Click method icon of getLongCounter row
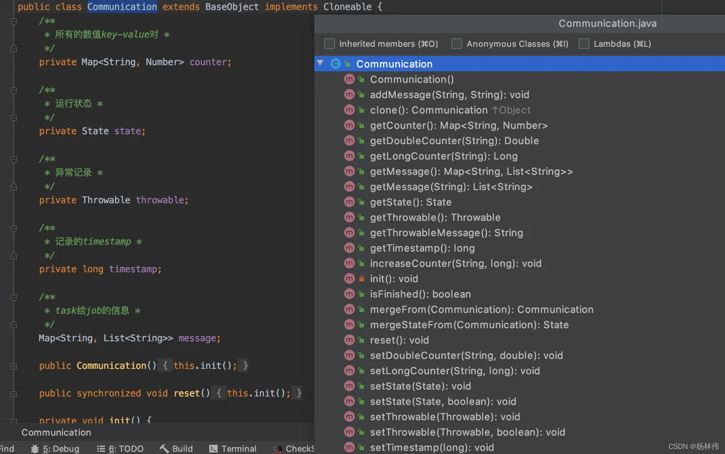 click(350, 156)
